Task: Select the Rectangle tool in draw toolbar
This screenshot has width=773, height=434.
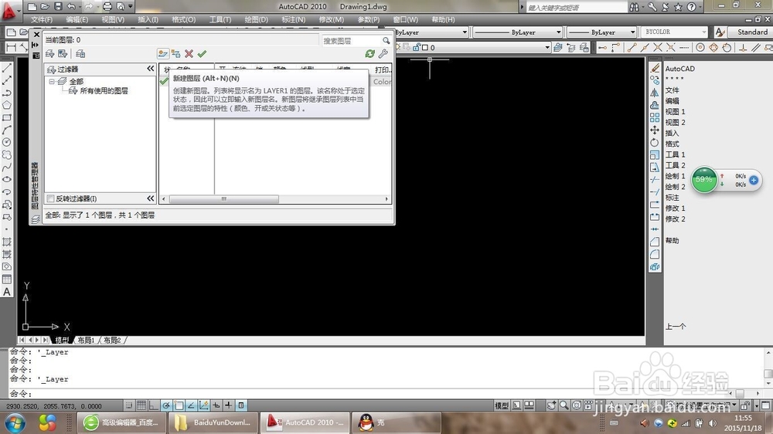Action: [x=7, y=117]
